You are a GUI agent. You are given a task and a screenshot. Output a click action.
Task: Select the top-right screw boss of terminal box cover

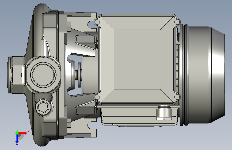[177, 22]
